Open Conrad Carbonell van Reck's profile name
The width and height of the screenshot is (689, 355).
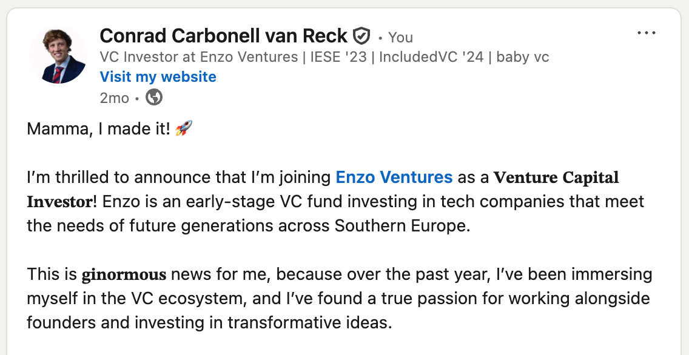click(x=224, y=36)
